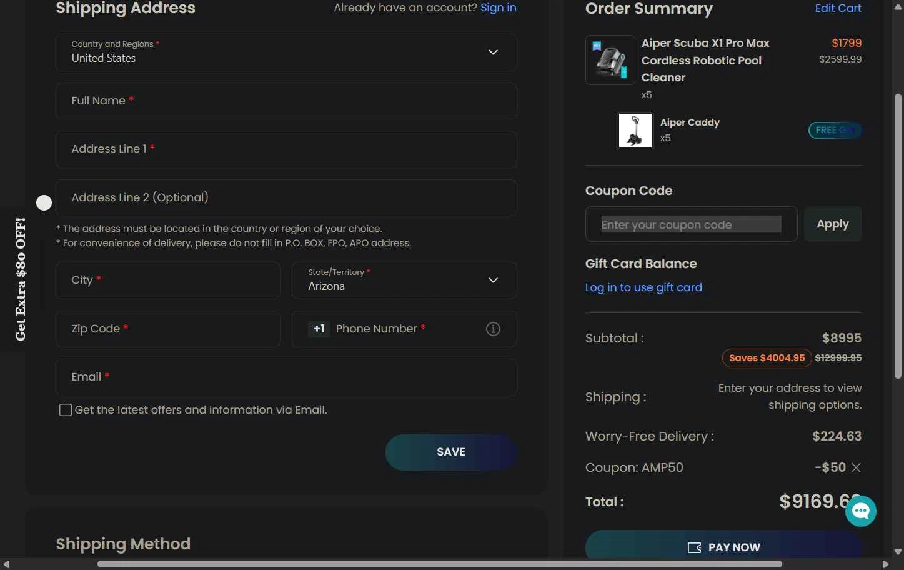Focus the Zip Code field

pyautogui.click(x=168, y=329)
